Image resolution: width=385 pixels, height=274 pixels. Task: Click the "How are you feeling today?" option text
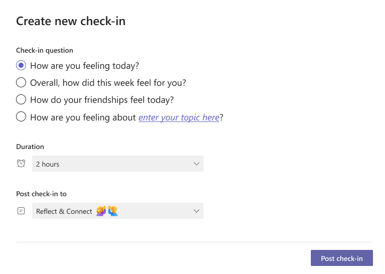pos(85,66)
